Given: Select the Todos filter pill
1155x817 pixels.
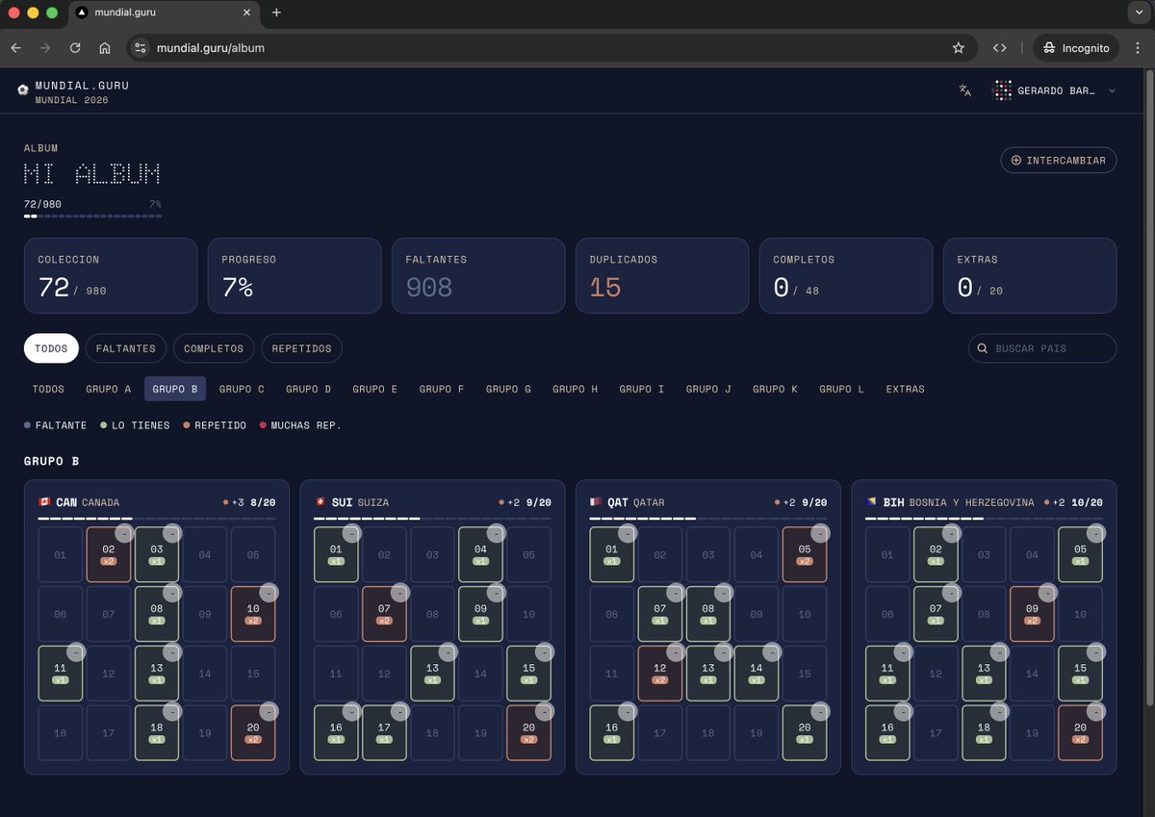Looking at the screenshot, I should 51,348.
